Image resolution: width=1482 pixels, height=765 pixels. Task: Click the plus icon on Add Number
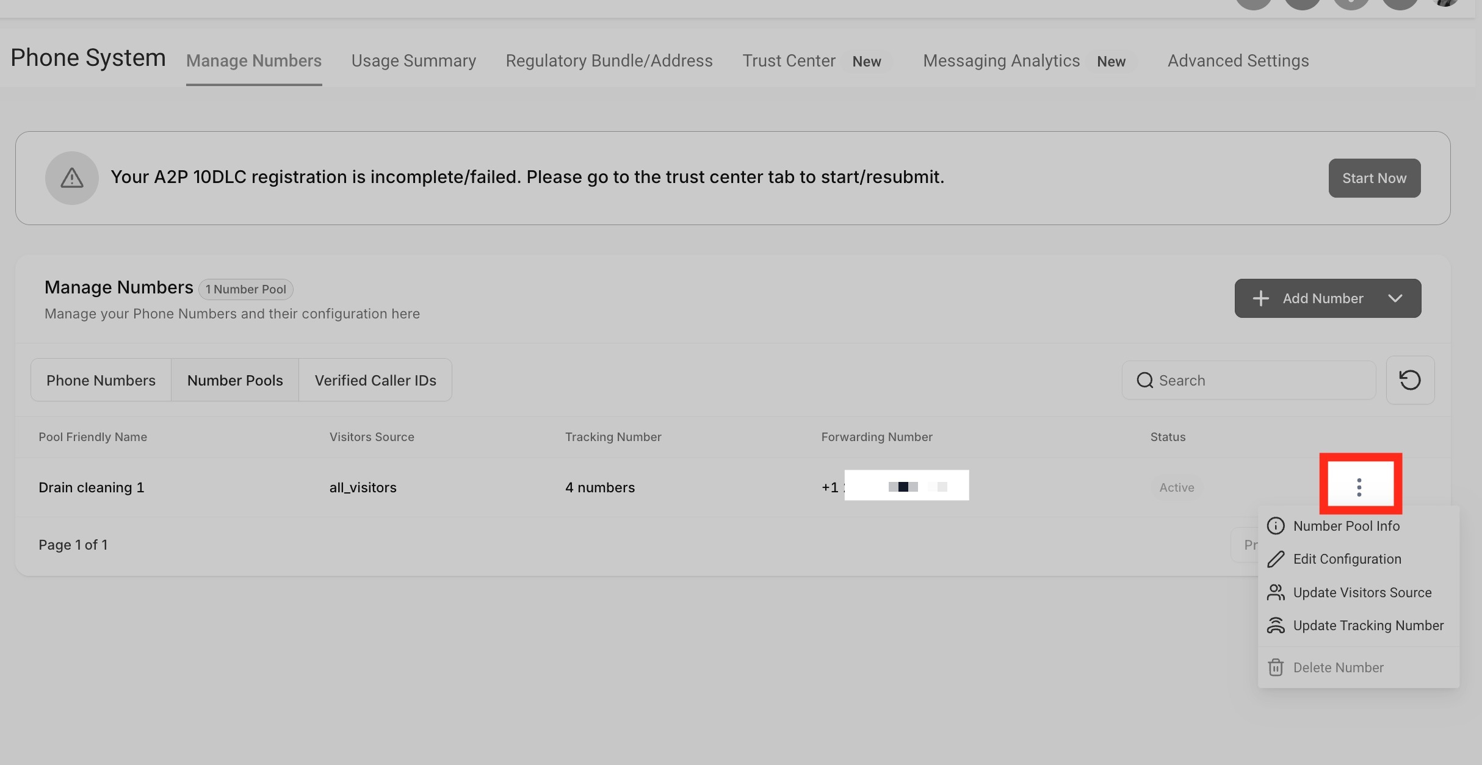[x=1261, y=298]
